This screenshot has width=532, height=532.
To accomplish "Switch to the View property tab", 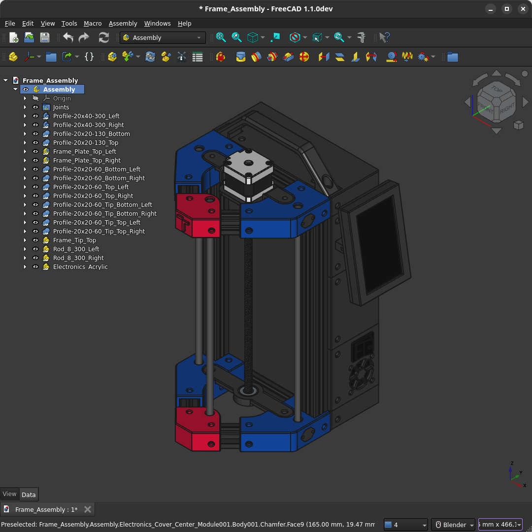I will pos(9,494).
